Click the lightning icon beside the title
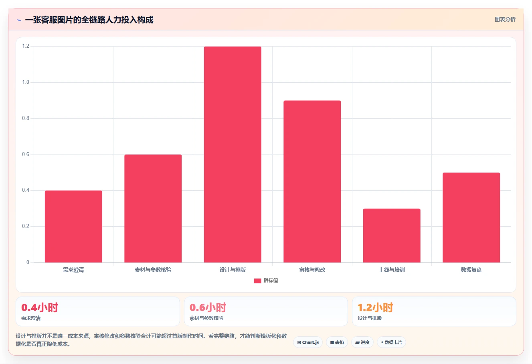The width and height of the screenshot is (532, 364). tap(19, 20)
